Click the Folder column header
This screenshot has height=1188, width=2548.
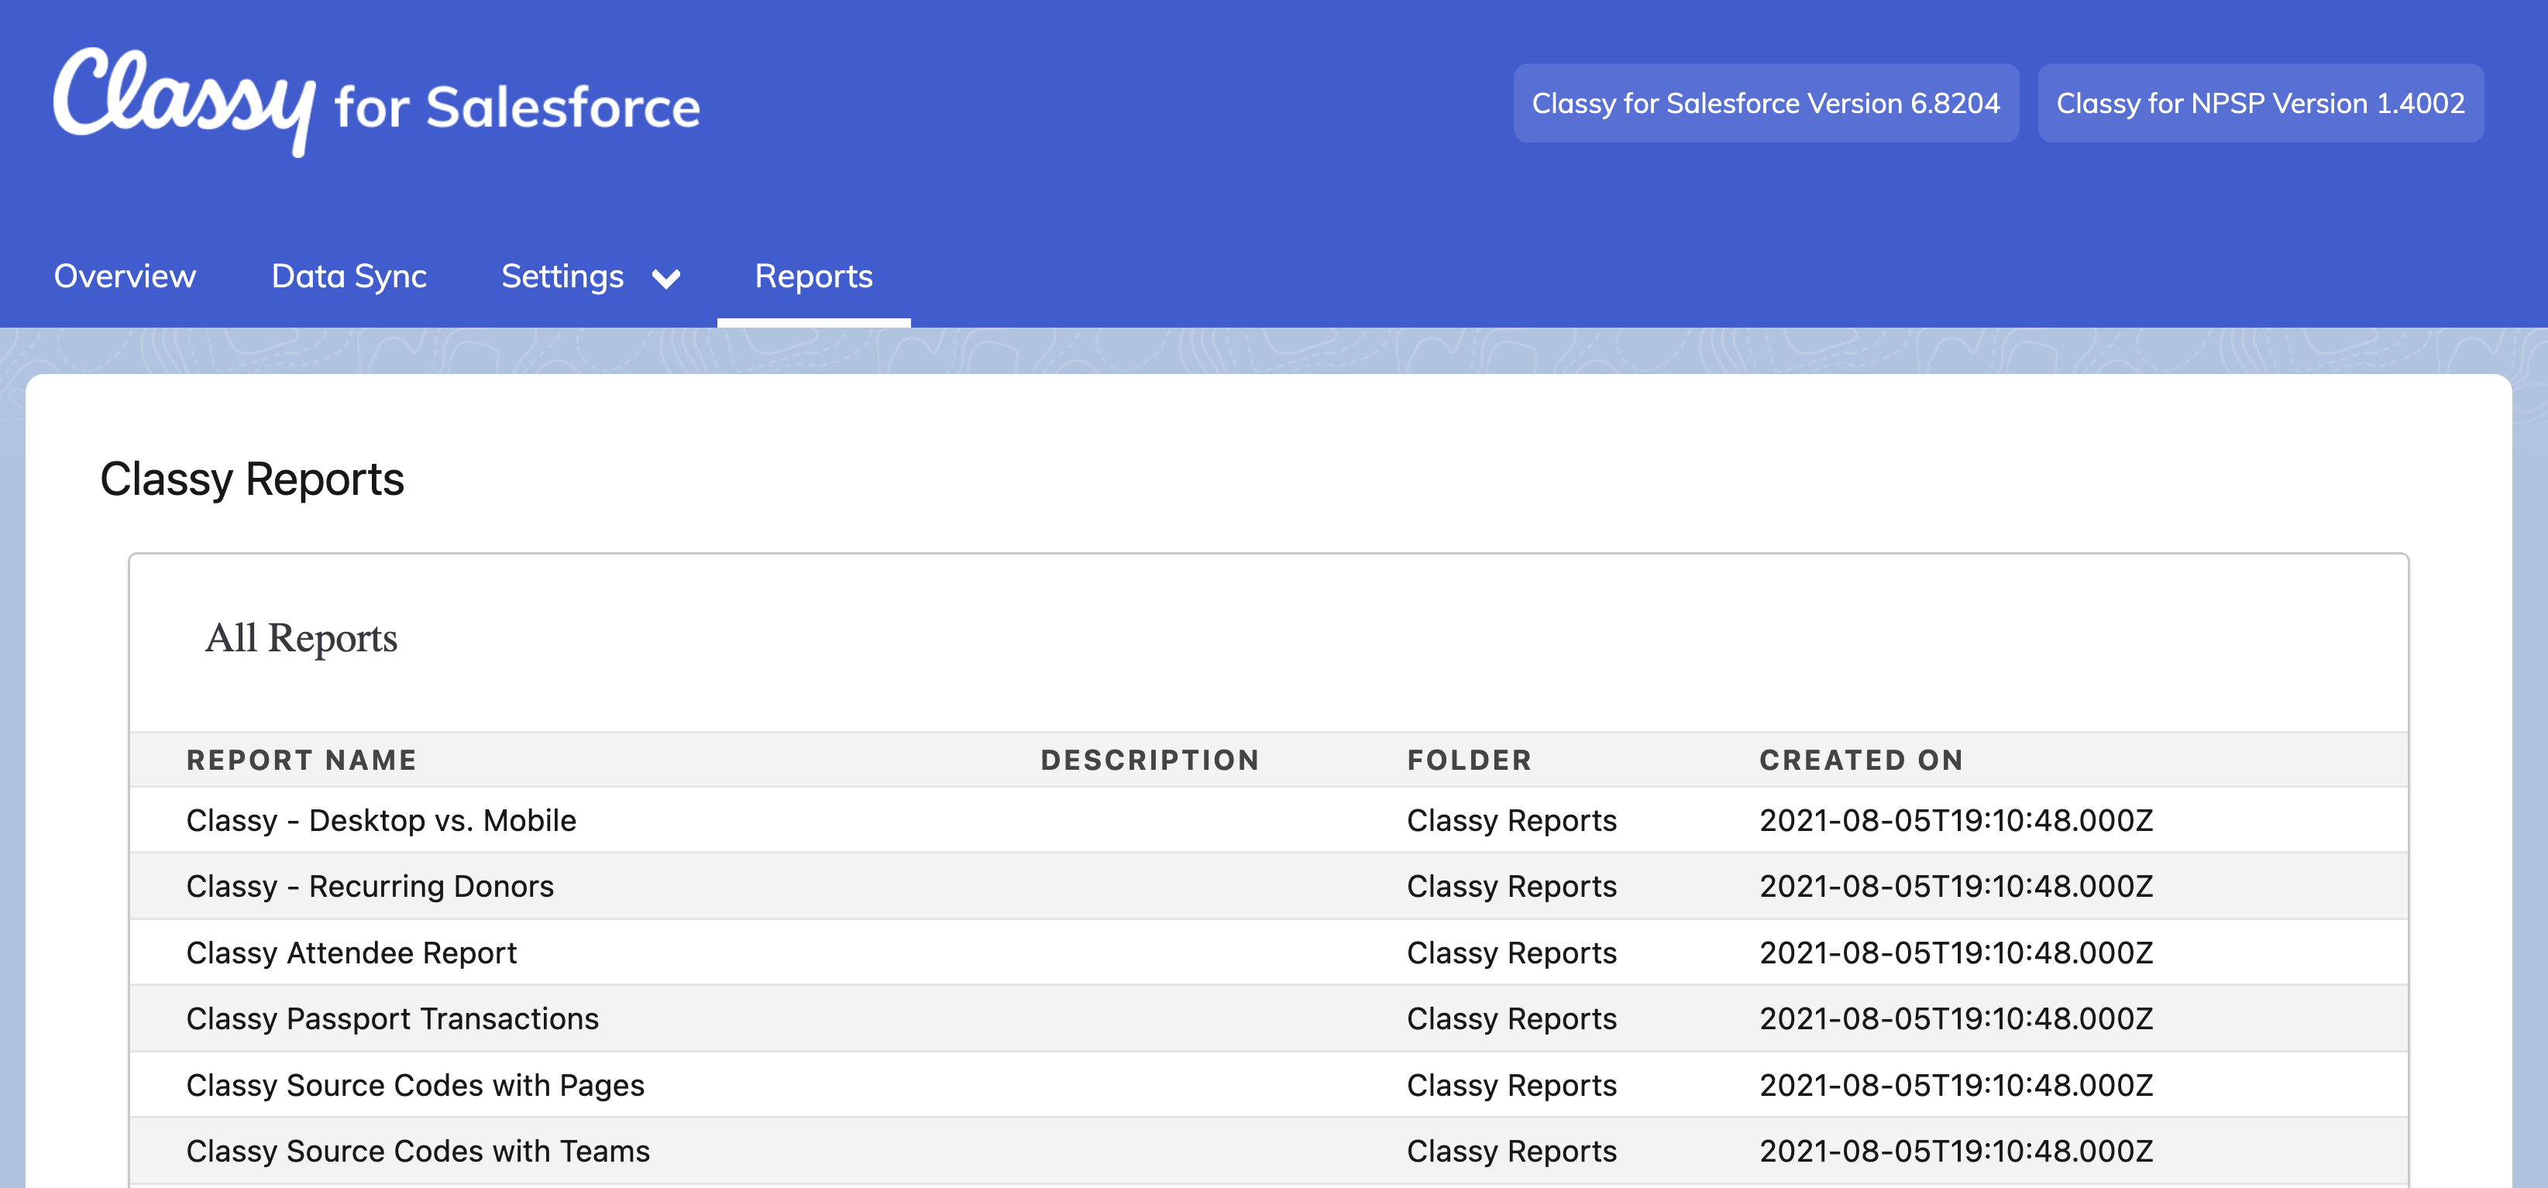(1470, 760)
